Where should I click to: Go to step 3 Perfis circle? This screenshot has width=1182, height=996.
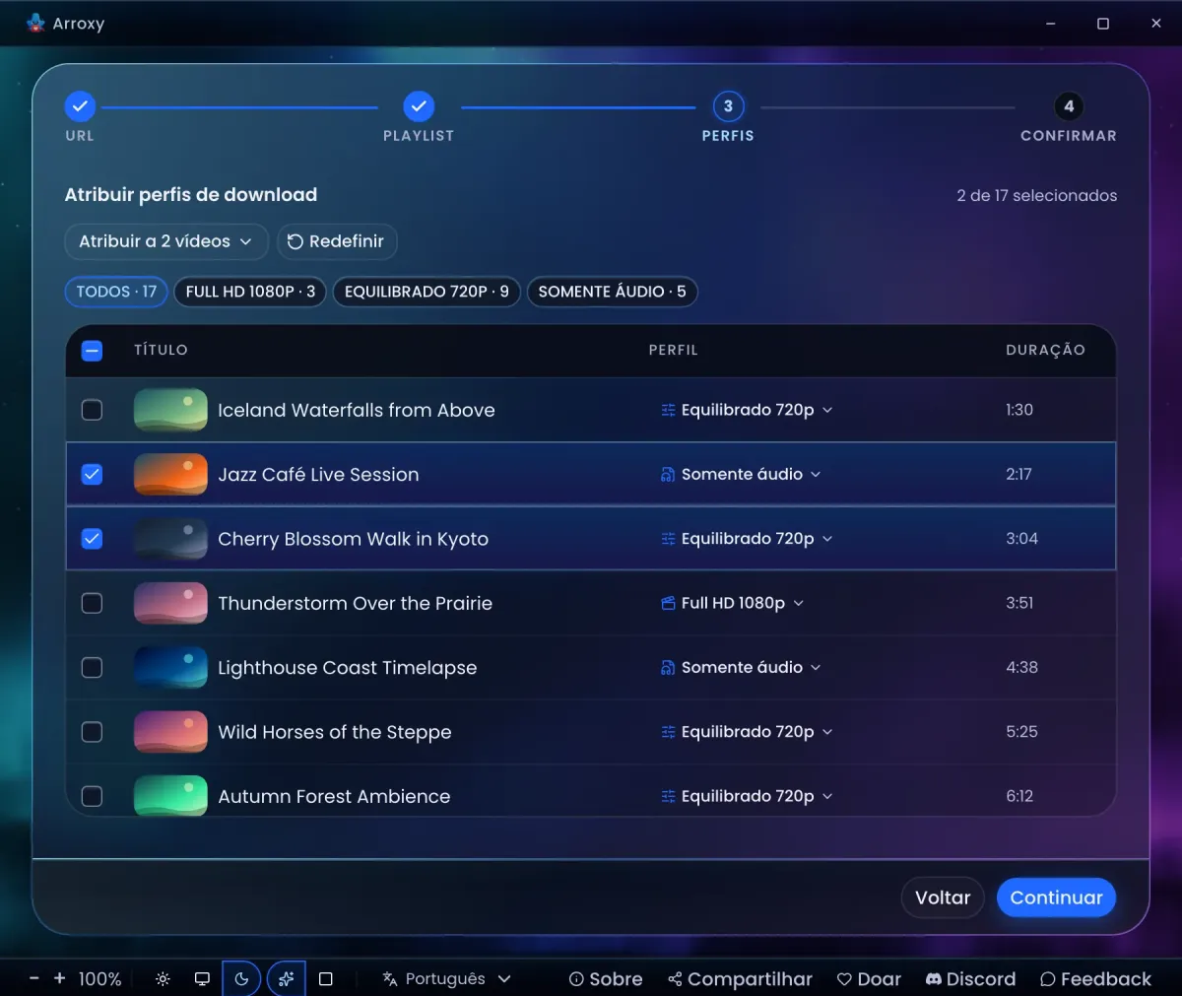(x=728, y=106)
